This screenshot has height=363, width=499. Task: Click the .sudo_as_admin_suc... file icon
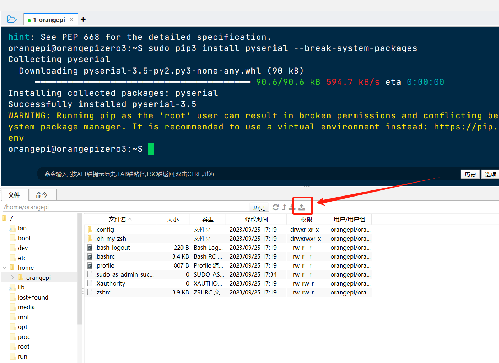click(90, 274)
